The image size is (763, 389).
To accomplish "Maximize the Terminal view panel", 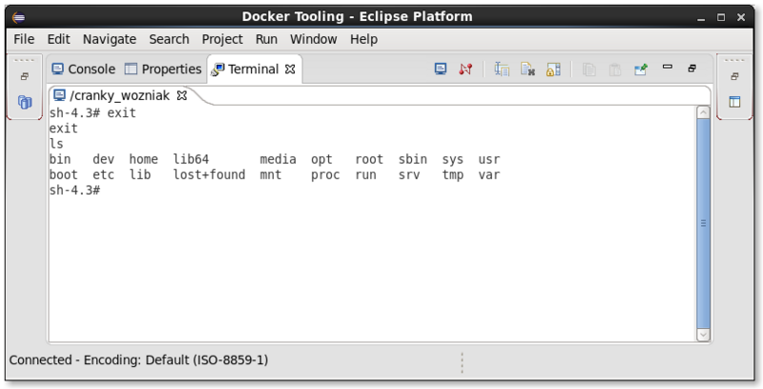I will 692,68.
